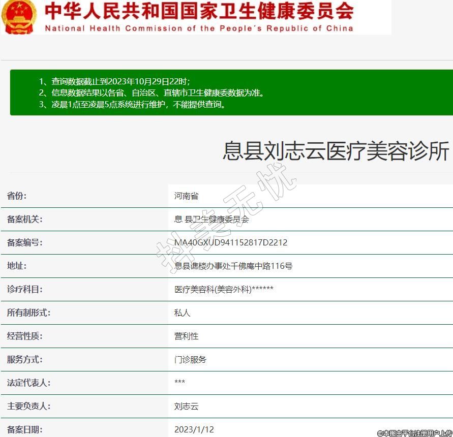Screen dimensions: 453x437
Task: Select the filing date 2023/1/12
Action: pyautogui.click(x=194, y=429)
